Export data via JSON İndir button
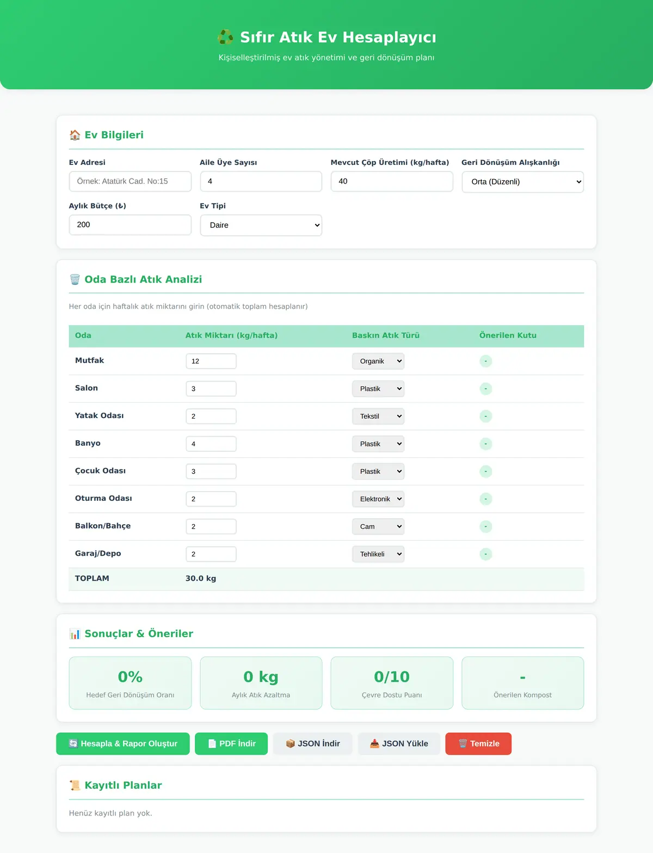Image resolution: width=653 pixels, height=853 pixels. [313, 744]
